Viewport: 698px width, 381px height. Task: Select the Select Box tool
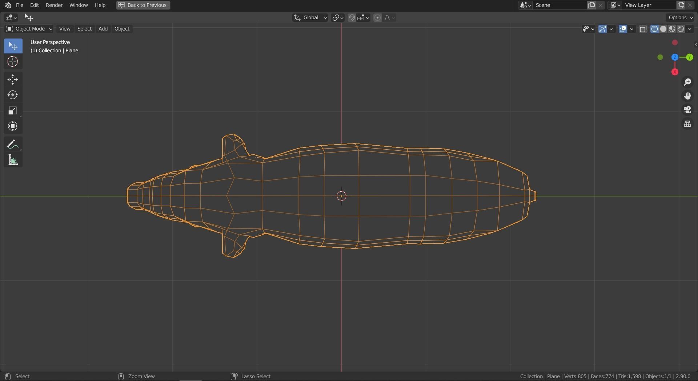pos(13,46)
